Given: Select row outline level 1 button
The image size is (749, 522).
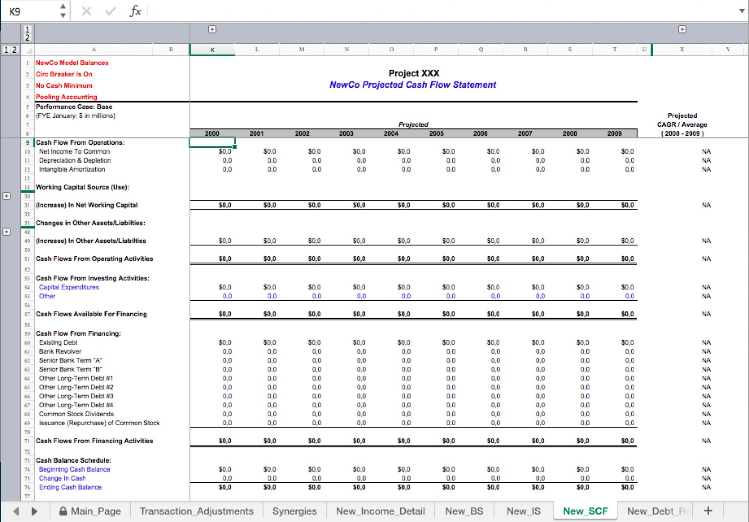Looking at the screenshot, I should coord(6,50).
